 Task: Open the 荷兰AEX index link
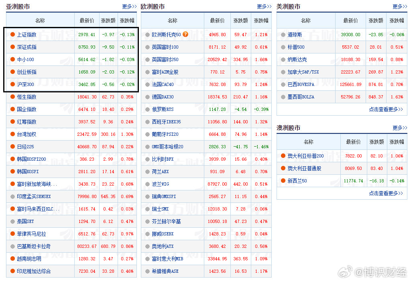pyautogui.click(x=161, y=172)
